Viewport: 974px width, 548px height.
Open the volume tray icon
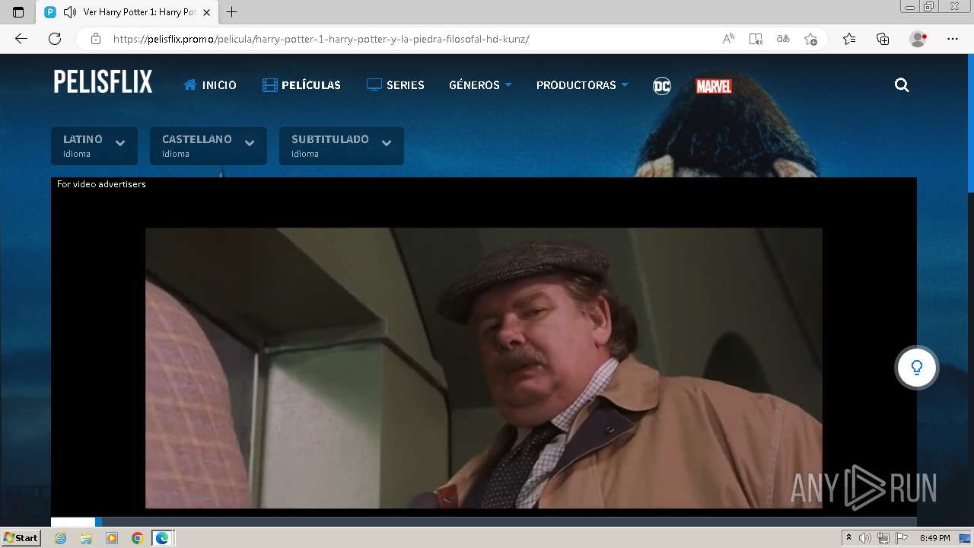pyautogui.click(x=865, y=538)
